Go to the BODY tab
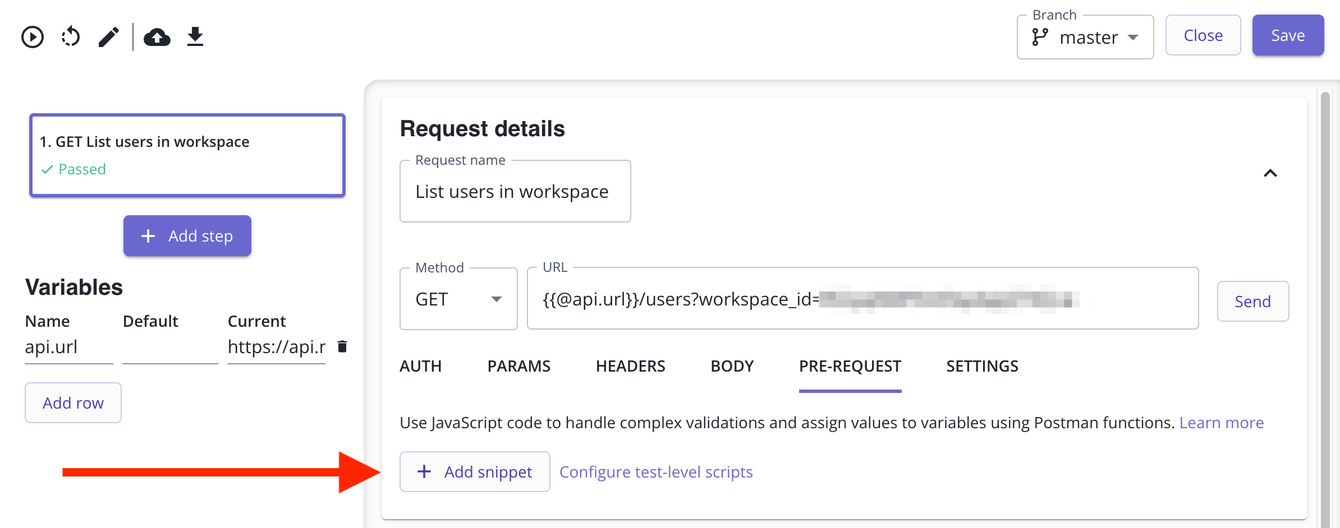 tap(732, 367)
